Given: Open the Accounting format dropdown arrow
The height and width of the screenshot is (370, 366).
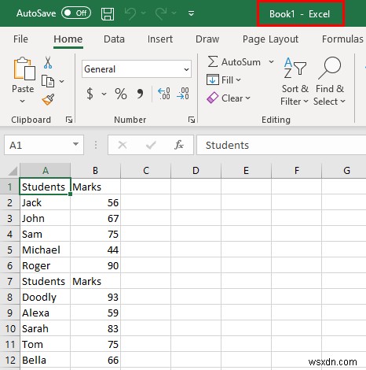Looking at the screenshot, I should click(104, 94).
